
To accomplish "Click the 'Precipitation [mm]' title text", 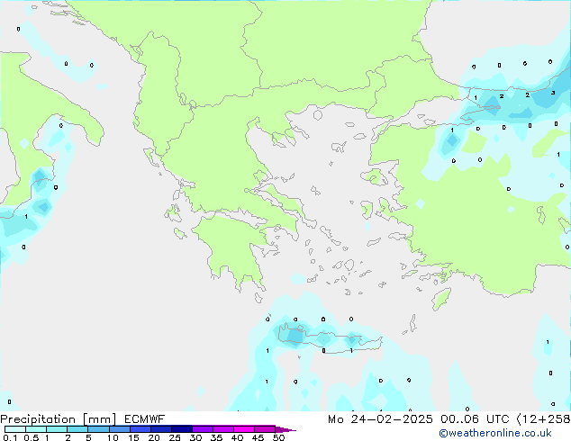I will pos(59,419).
